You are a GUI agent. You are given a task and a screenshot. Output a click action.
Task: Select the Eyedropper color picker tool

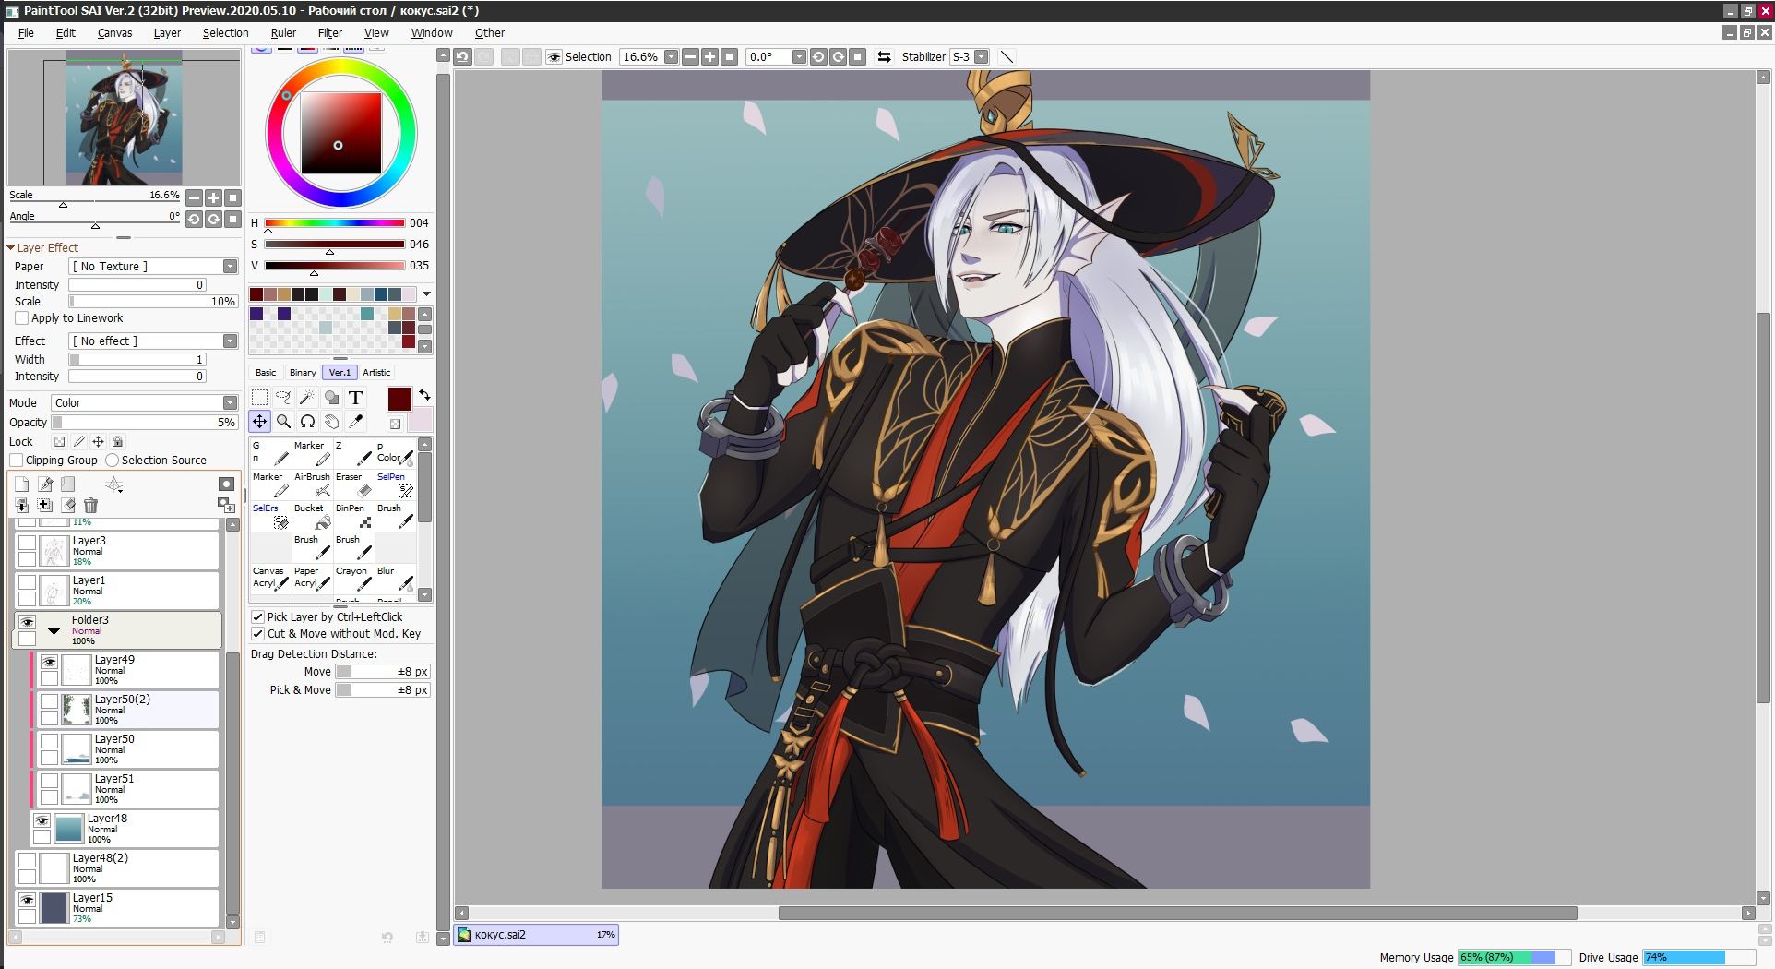[x=355, y=422]
